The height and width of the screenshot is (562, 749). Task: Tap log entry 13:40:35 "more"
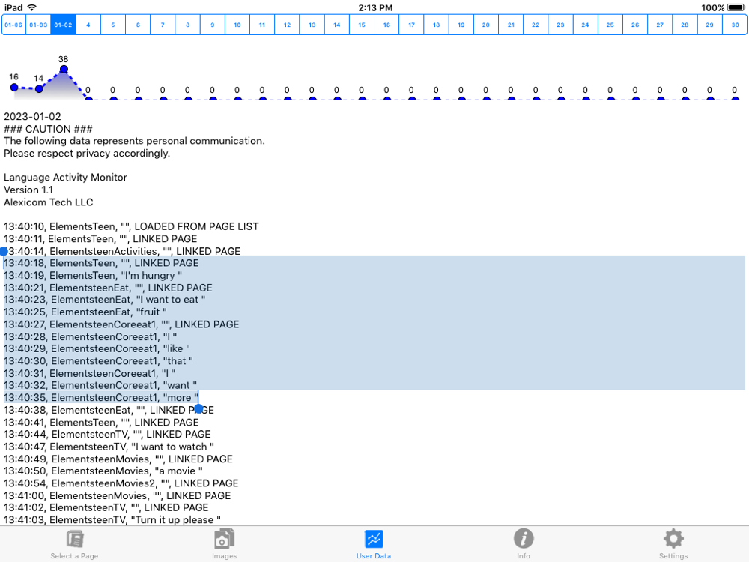click(x=101, y=398)
